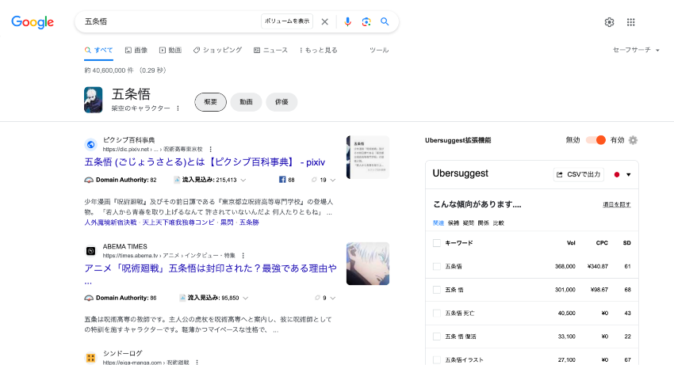
Task: Open Google Lens image search icon
Action: 366,21
